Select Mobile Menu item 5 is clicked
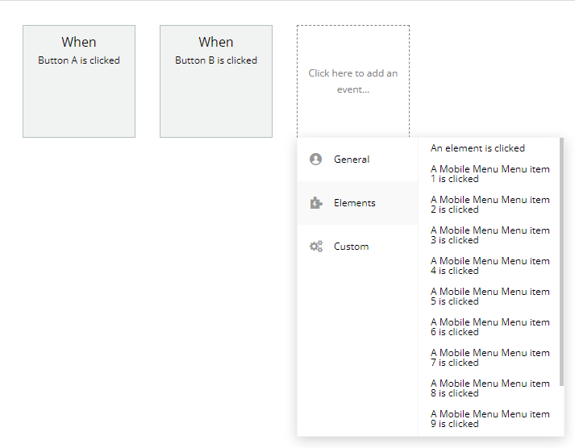This screenshot has height=448, width=575. coord(490,297)
